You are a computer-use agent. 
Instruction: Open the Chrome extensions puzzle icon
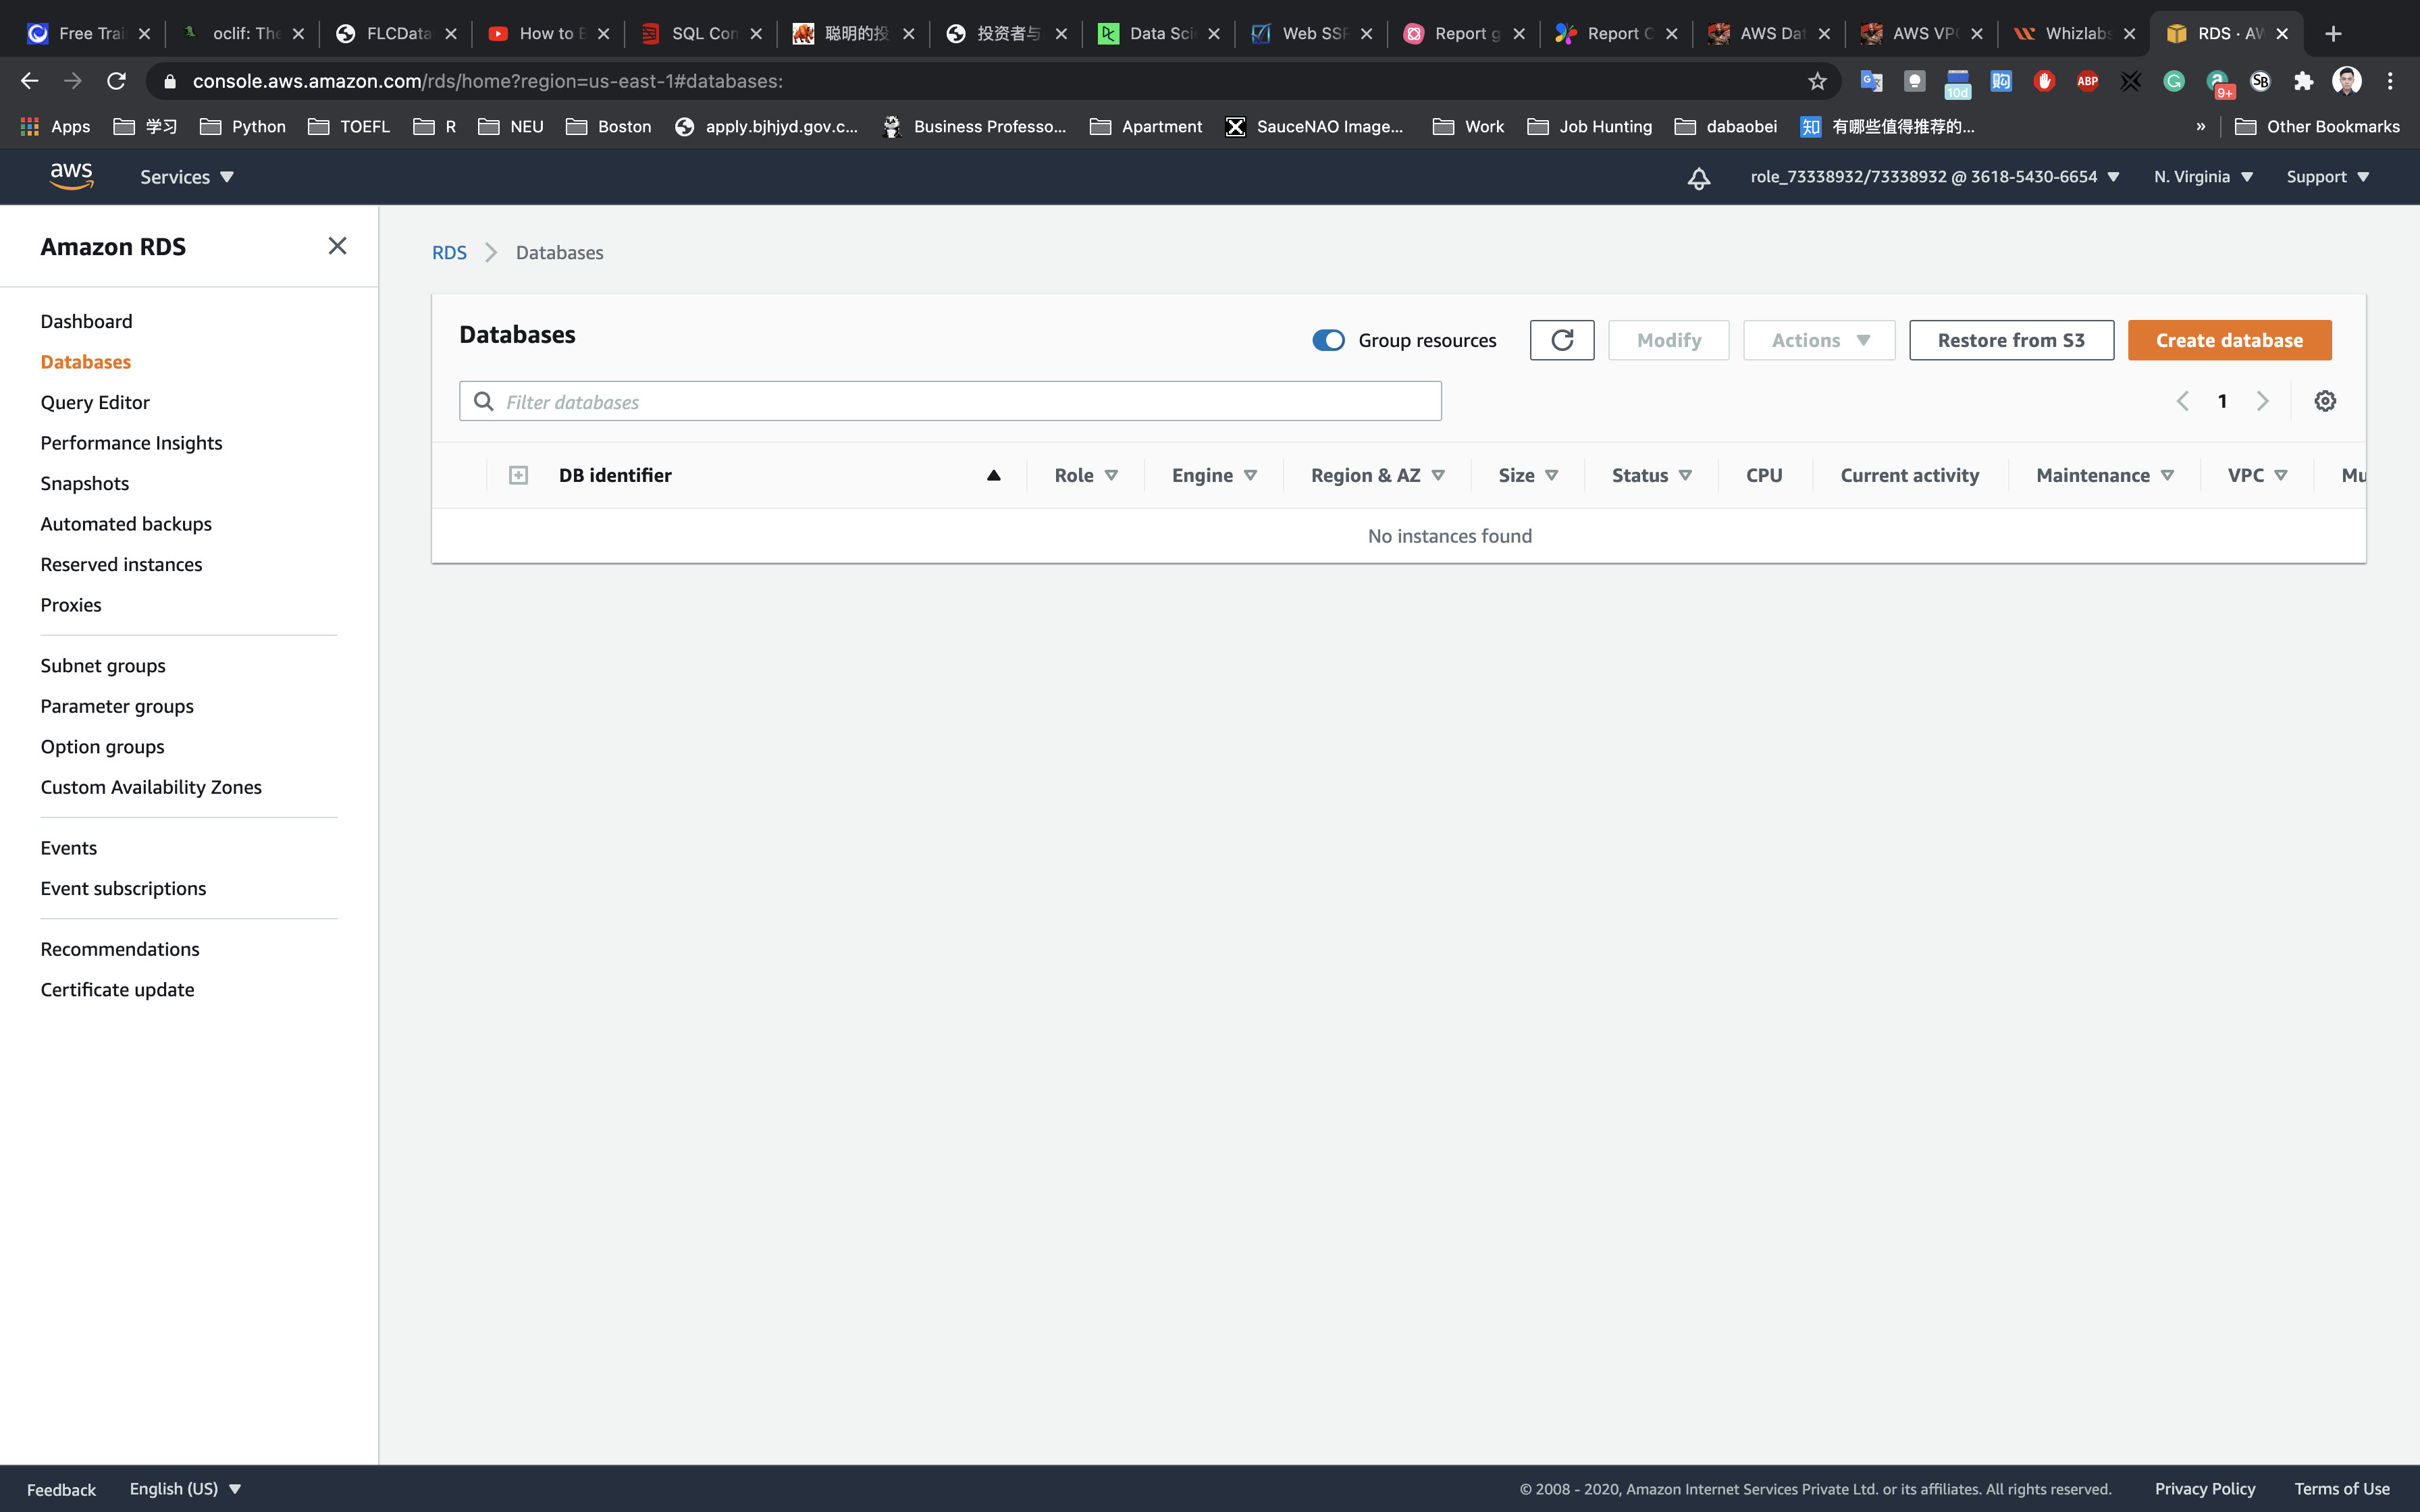point(2303,81)
